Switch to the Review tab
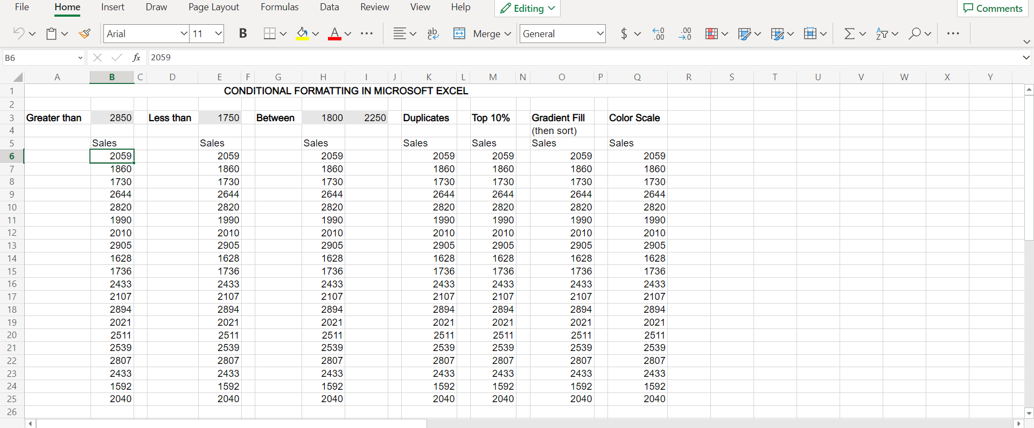Viewport: 1034px width, 428px height. click(x=375, y=7)
